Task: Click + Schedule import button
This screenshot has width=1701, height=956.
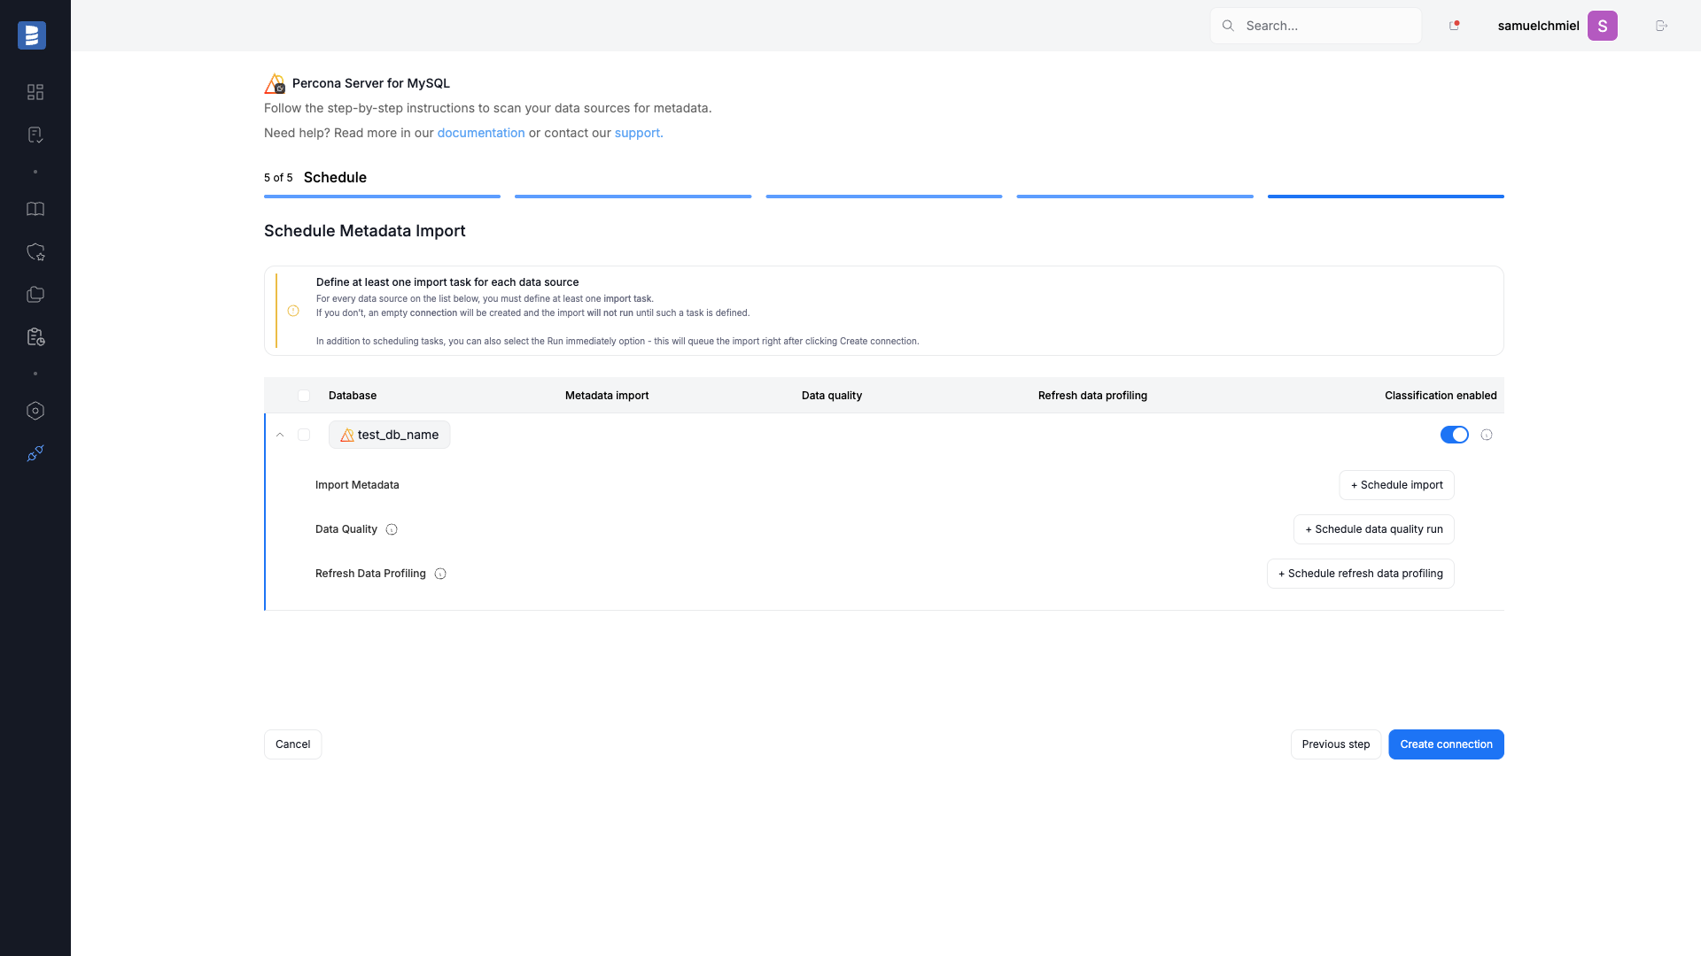Action: click(x=1396, y=485)
